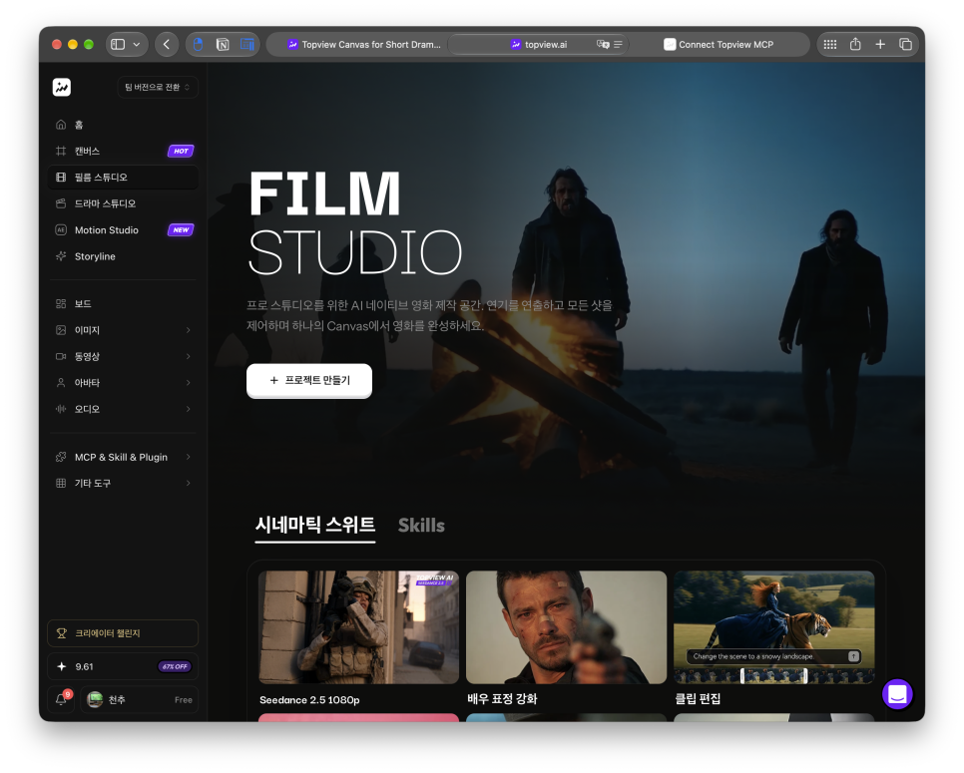
Task: Click the puzzle icon for MCP & Skill & Plugin
Action: tap(61, 457)
